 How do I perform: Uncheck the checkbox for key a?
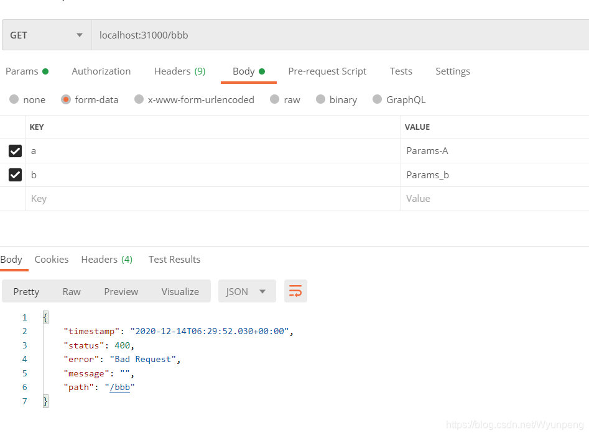point(15,151)
